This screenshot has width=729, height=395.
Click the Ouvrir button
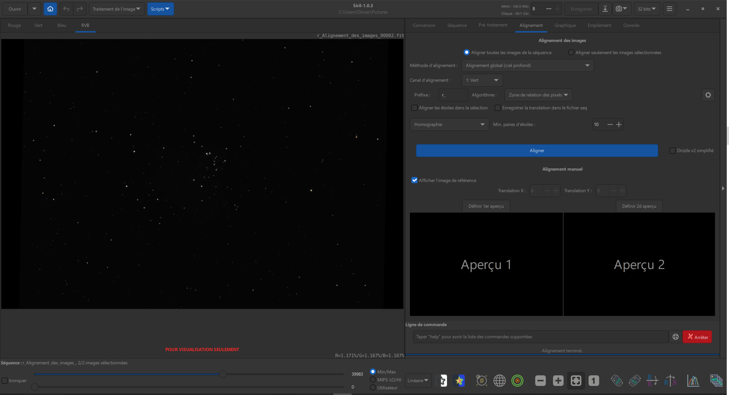click(15, 9)
